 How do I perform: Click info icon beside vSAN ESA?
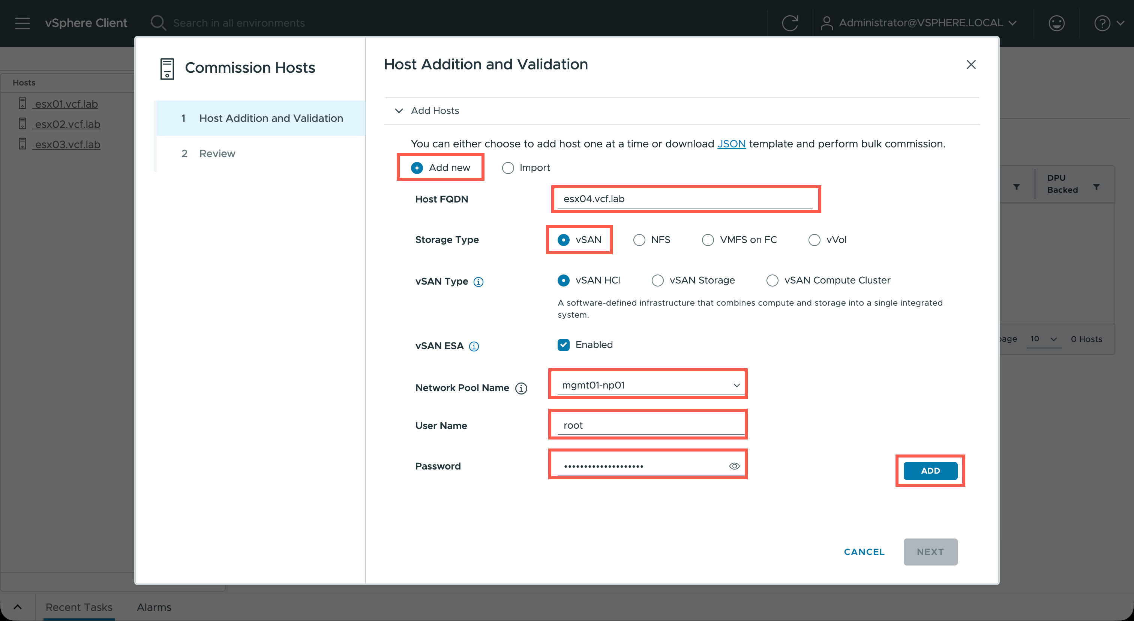pyautogui.click(x=474, y=346)
